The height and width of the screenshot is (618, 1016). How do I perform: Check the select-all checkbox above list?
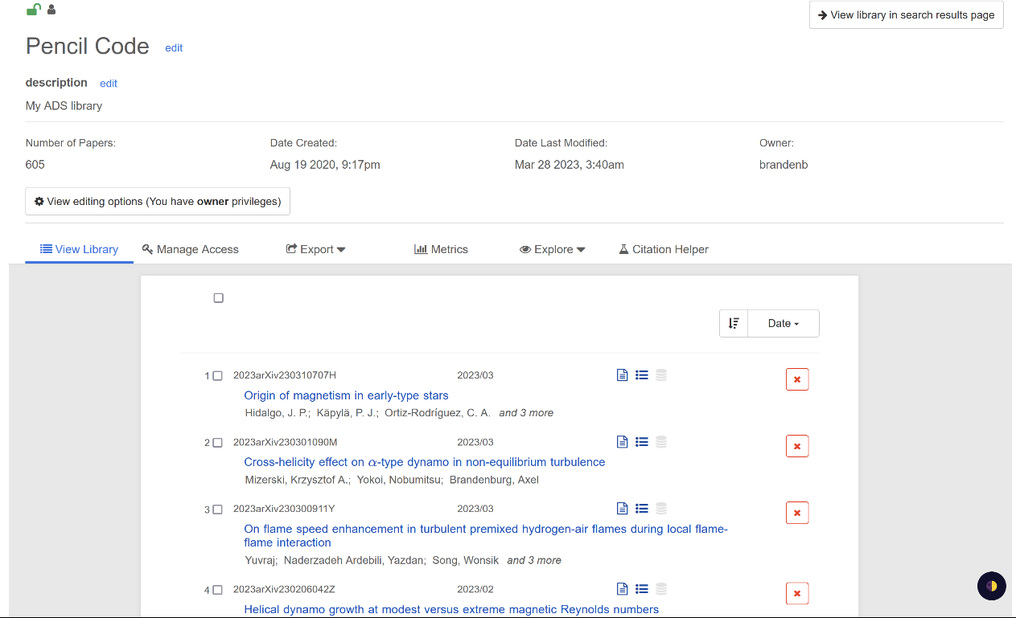(218, 298)
